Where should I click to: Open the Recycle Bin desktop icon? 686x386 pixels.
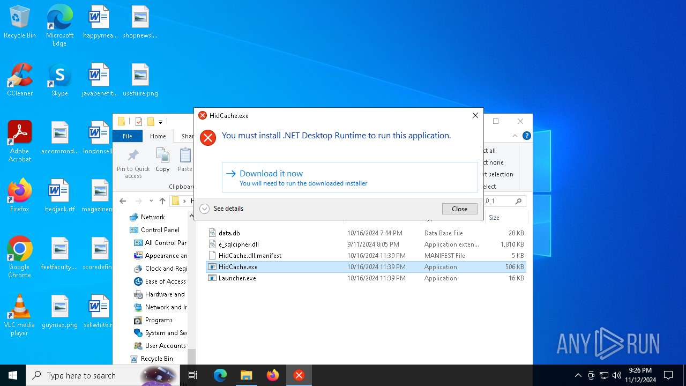click(20, 23)
